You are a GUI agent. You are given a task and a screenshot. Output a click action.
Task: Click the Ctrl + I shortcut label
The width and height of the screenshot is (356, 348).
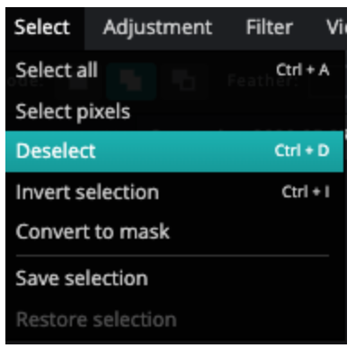306,192
